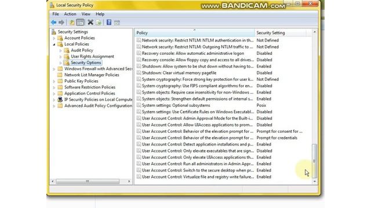Click the Advanced Audit Policy Configuration folder icon
The image size is (371, 208).
pos(60,105)
